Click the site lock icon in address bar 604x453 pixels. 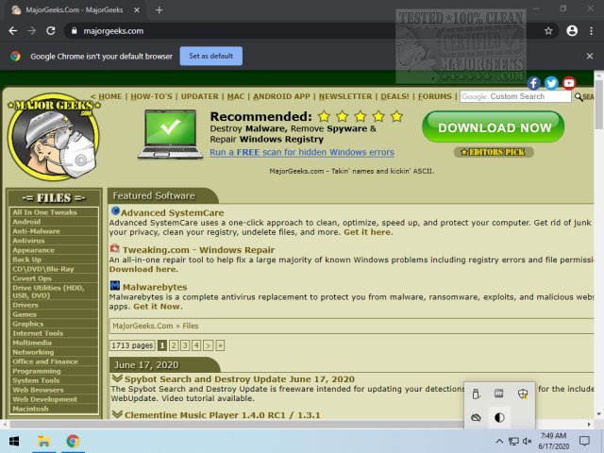click(x=74, y=31)
